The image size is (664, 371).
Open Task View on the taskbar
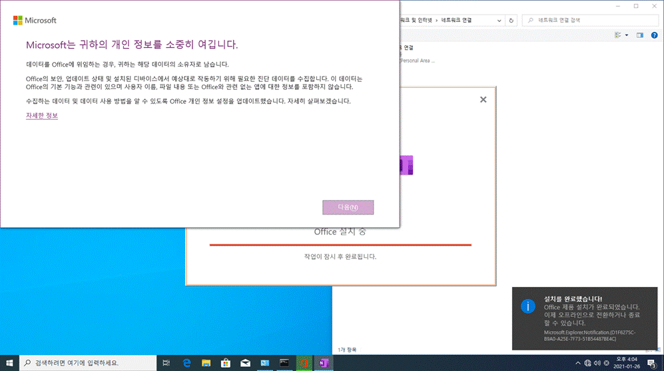click(x=166, y=363)
